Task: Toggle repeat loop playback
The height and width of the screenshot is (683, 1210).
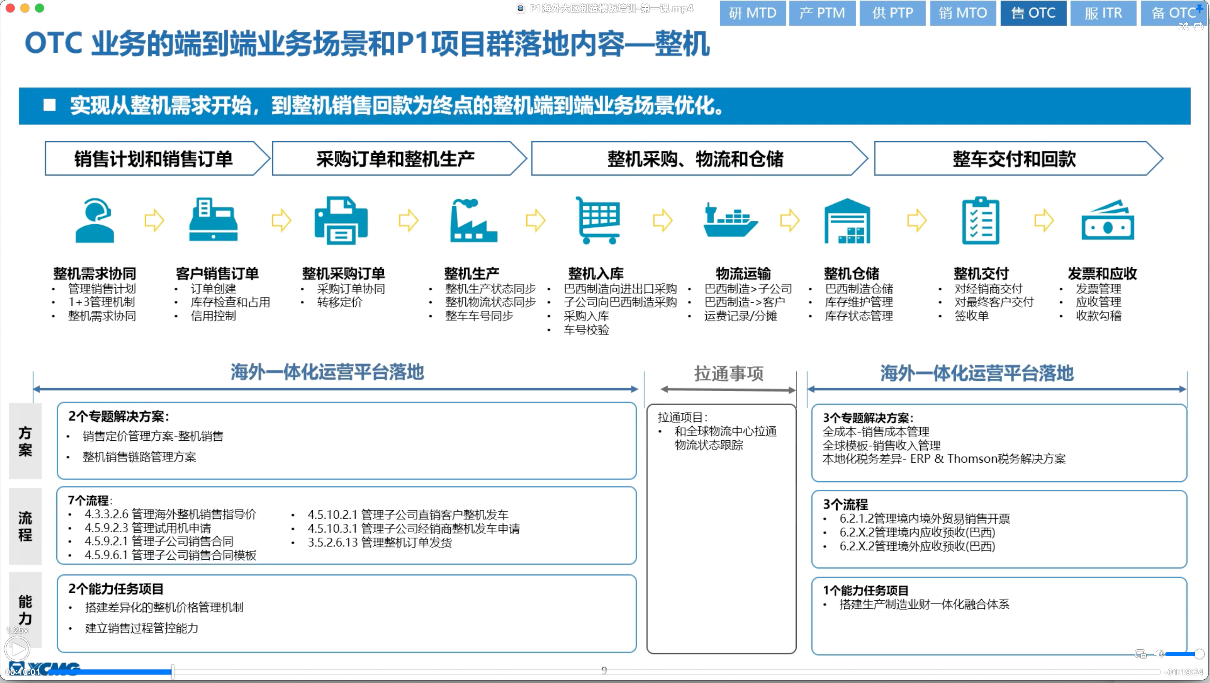Action: [x=1198, y=27]
